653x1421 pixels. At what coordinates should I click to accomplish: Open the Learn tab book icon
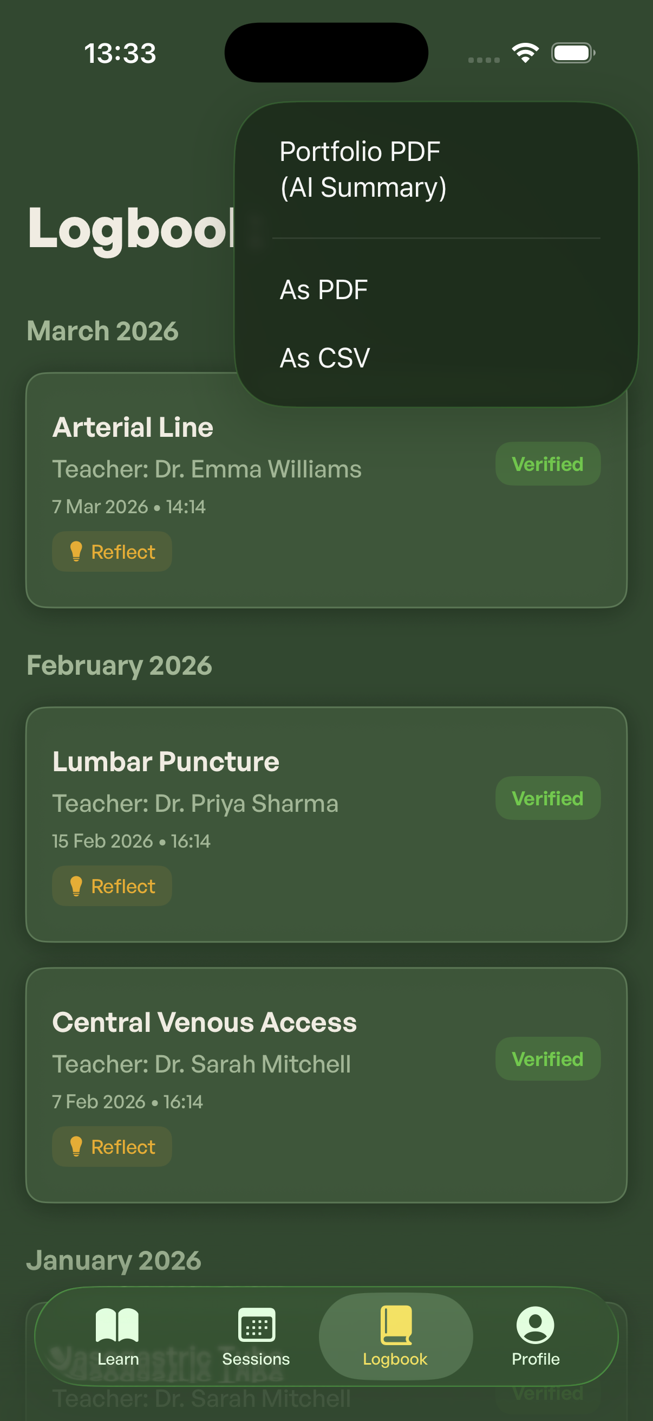tap(117, 1325)
